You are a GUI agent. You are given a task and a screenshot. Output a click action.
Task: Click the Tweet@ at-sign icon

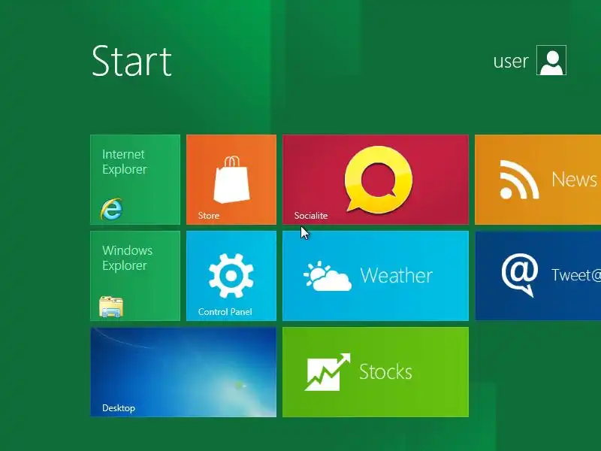pyautogui.click(x=520, y=274)
